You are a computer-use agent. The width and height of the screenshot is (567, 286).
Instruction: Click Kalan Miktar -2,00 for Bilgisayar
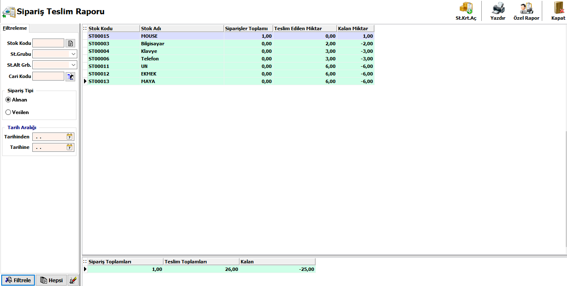point(355,44)
